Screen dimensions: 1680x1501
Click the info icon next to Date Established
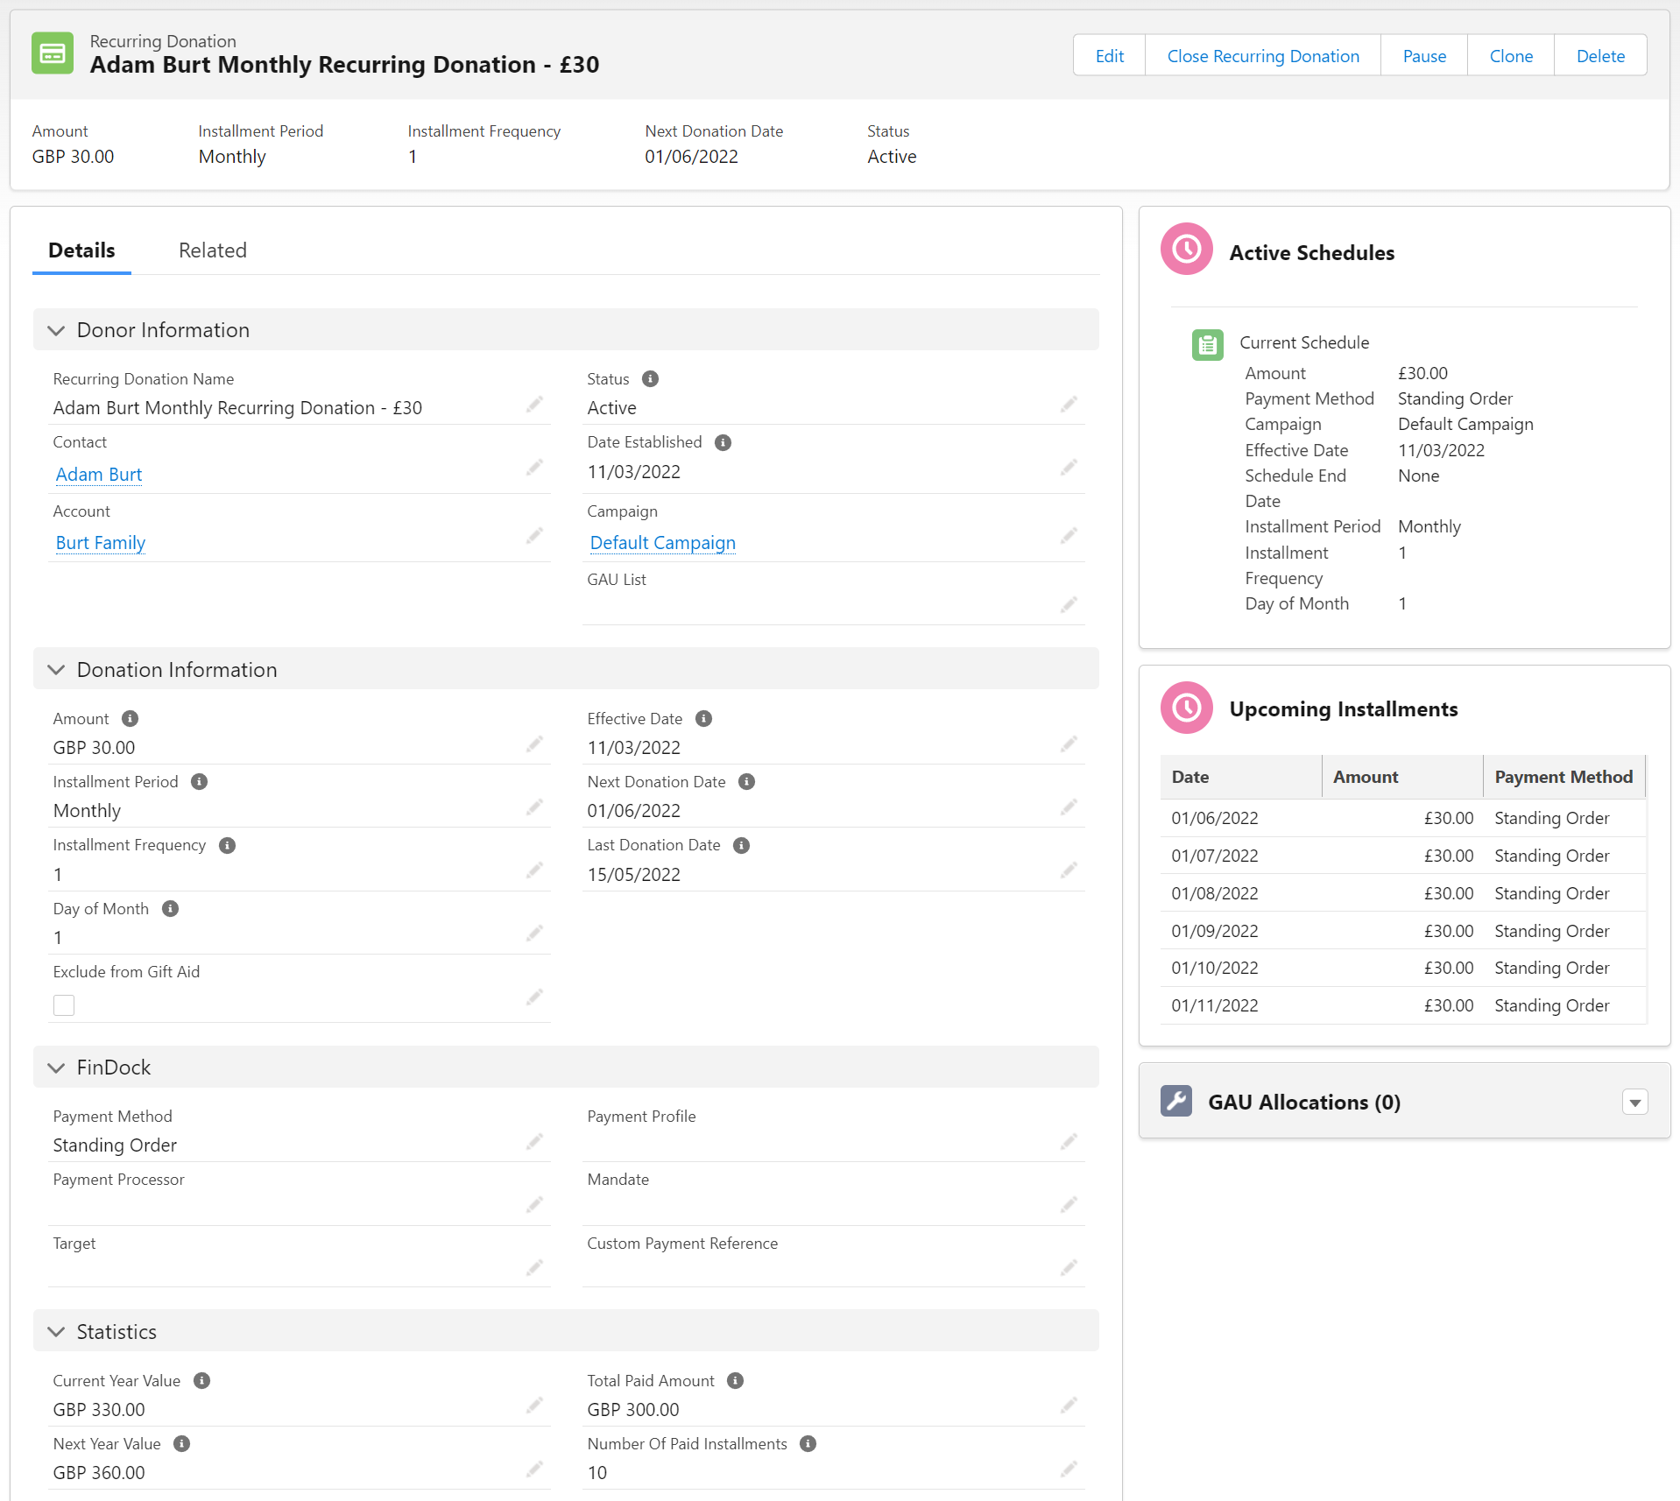click(x=723, y=442)
